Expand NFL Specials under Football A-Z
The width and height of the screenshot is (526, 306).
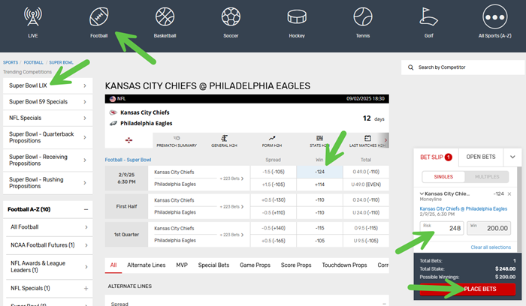[86, 288]
